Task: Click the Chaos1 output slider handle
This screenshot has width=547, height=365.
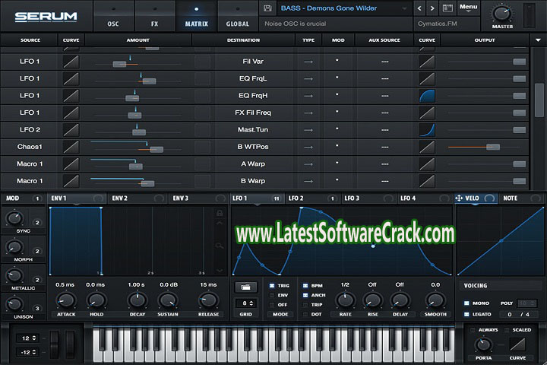Action: tap(493, 147)
